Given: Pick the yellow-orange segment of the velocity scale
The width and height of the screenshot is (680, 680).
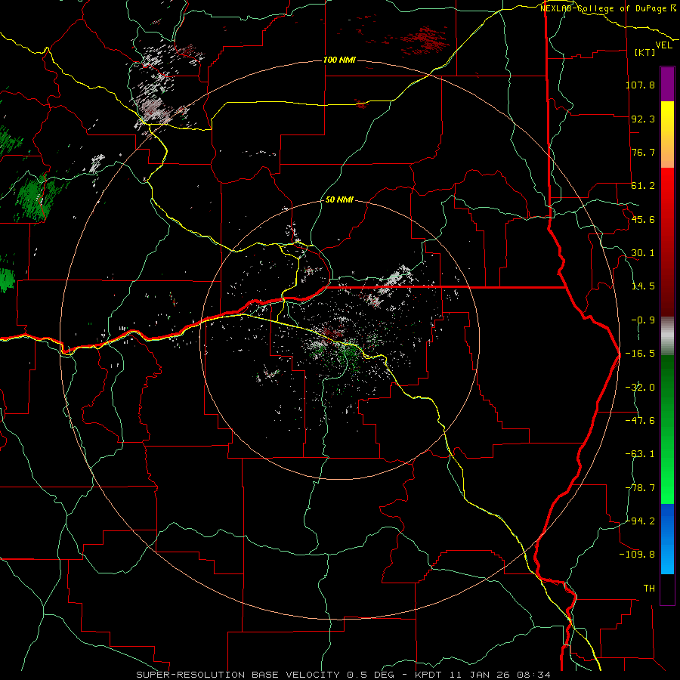Looking at the screenshot, I should click(x=667, y=134).
